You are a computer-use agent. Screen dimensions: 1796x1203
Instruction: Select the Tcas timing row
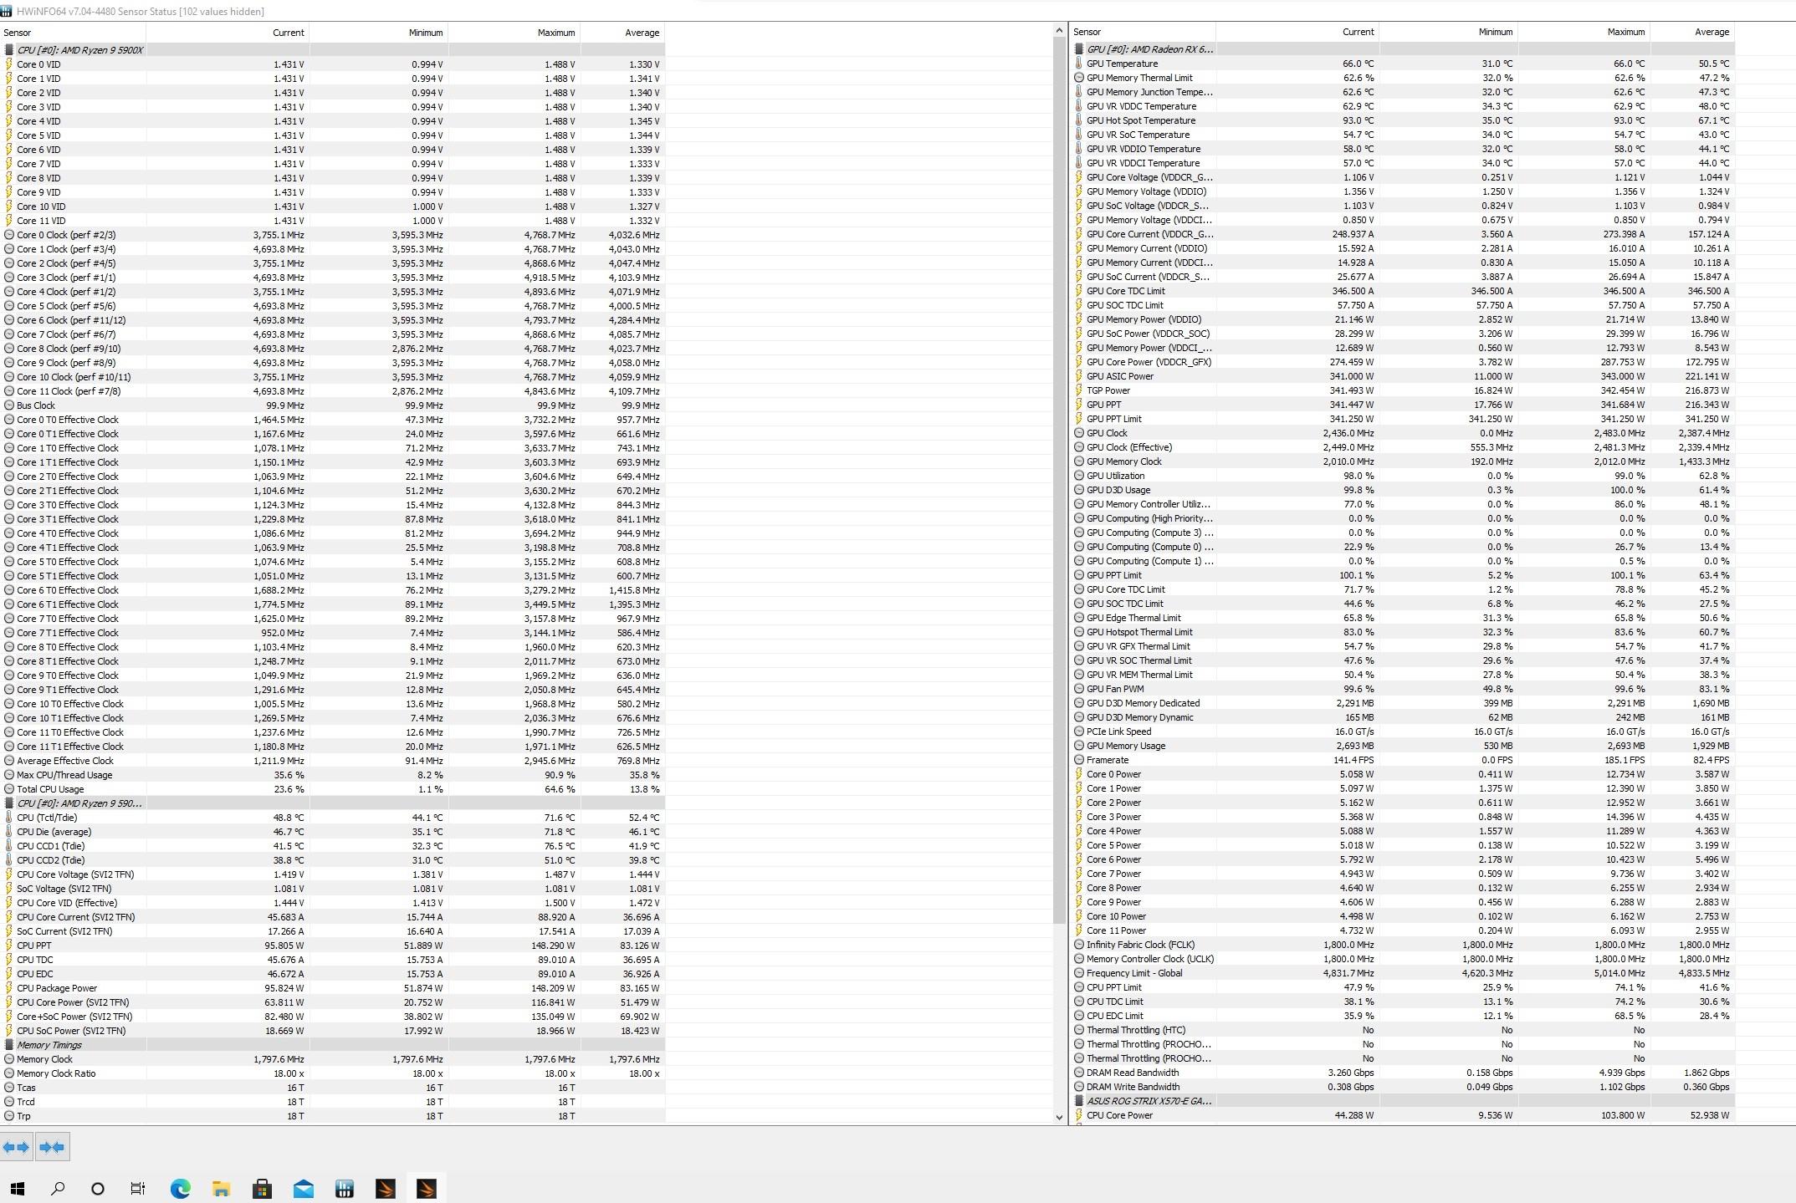pos(332,1088)
